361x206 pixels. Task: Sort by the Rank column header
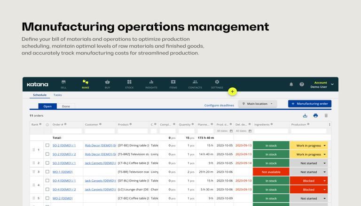coord(35,124)
